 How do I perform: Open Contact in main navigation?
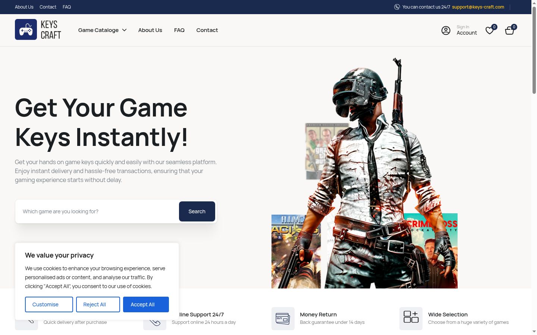(x=207, y=30)
